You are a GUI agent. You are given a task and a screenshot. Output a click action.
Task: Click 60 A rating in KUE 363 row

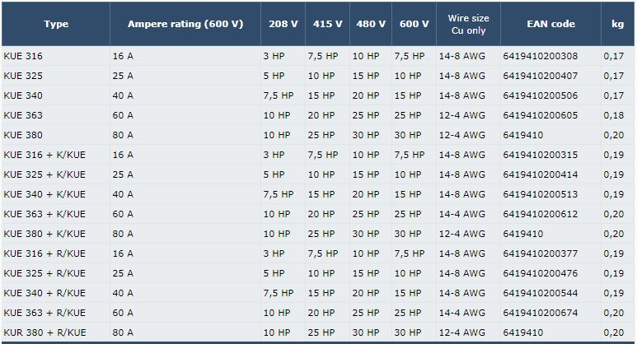click(x=123, y=115)
